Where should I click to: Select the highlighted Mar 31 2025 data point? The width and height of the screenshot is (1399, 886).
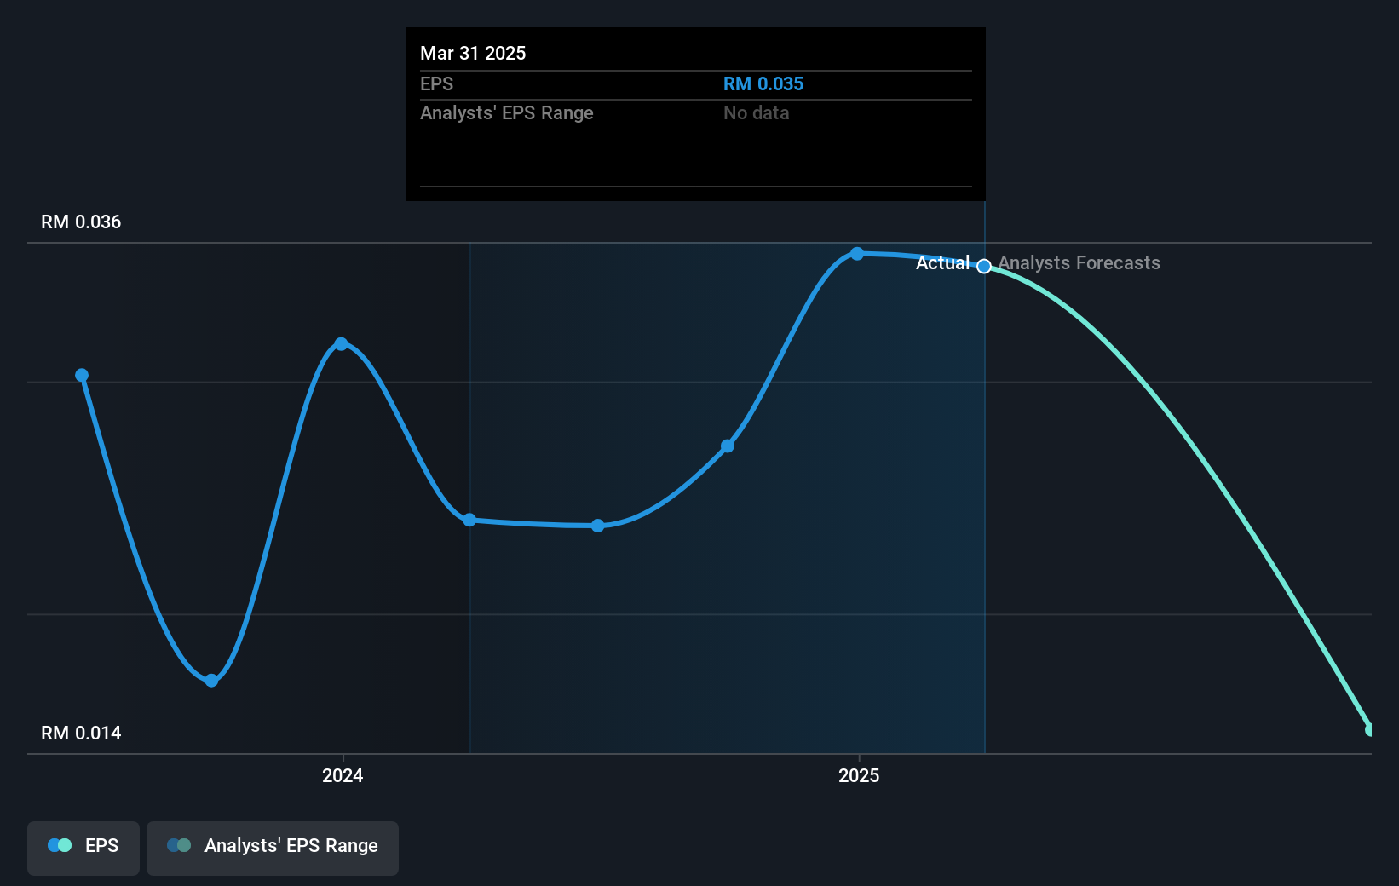tap(984, 267)
